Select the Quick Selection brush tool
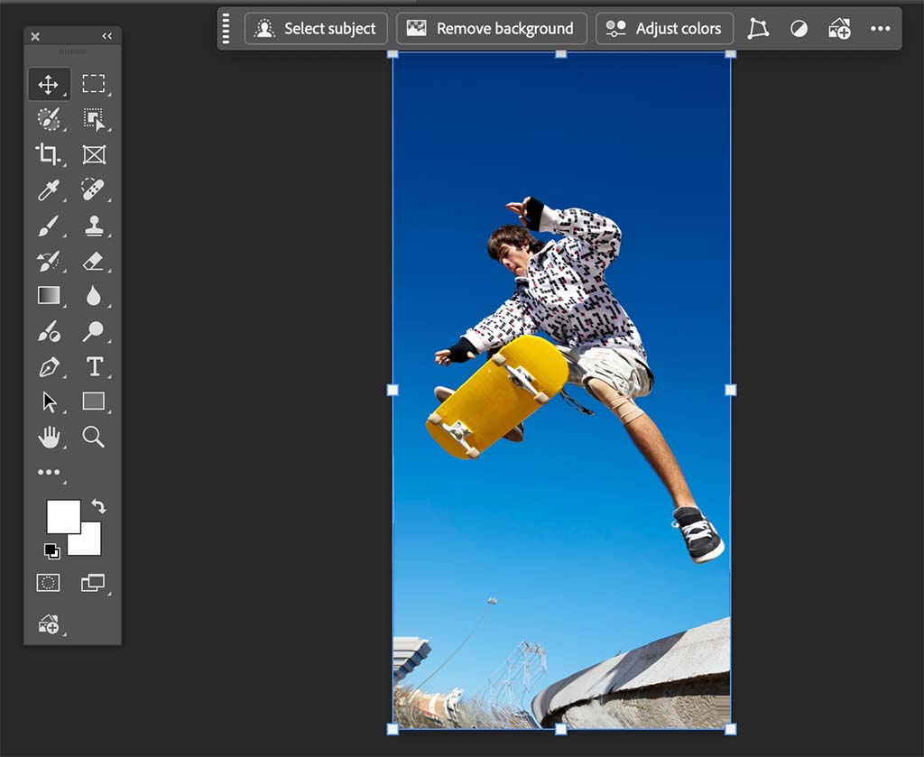 click(49, 119)
